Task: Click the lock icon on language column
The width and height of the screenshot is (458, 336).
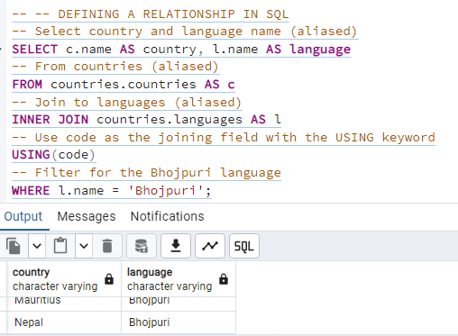Action: pyautogui.click(x=224, y=279)
